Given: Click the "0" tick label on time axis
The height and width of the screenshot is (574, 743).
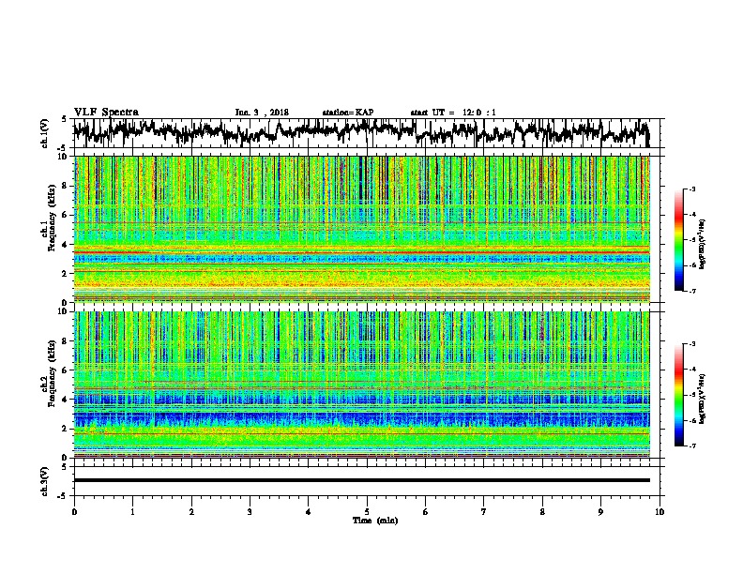Looking at the screenshot, I should click(x=74, y=512).
